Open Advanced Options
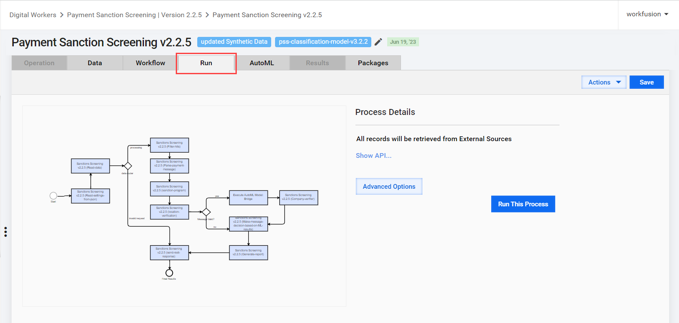 389,187
